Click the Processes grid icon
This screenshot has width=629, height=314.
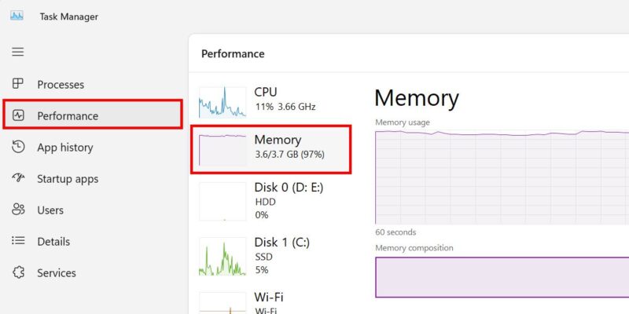[18, 84]
